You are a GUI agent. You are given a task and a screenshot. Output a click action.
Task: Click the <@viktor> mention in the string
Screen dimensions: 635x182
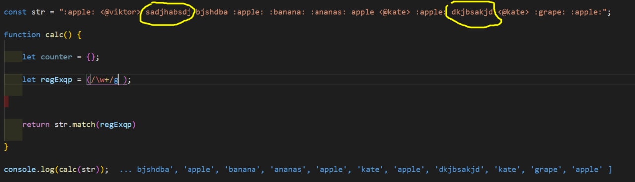pos(121,12)
